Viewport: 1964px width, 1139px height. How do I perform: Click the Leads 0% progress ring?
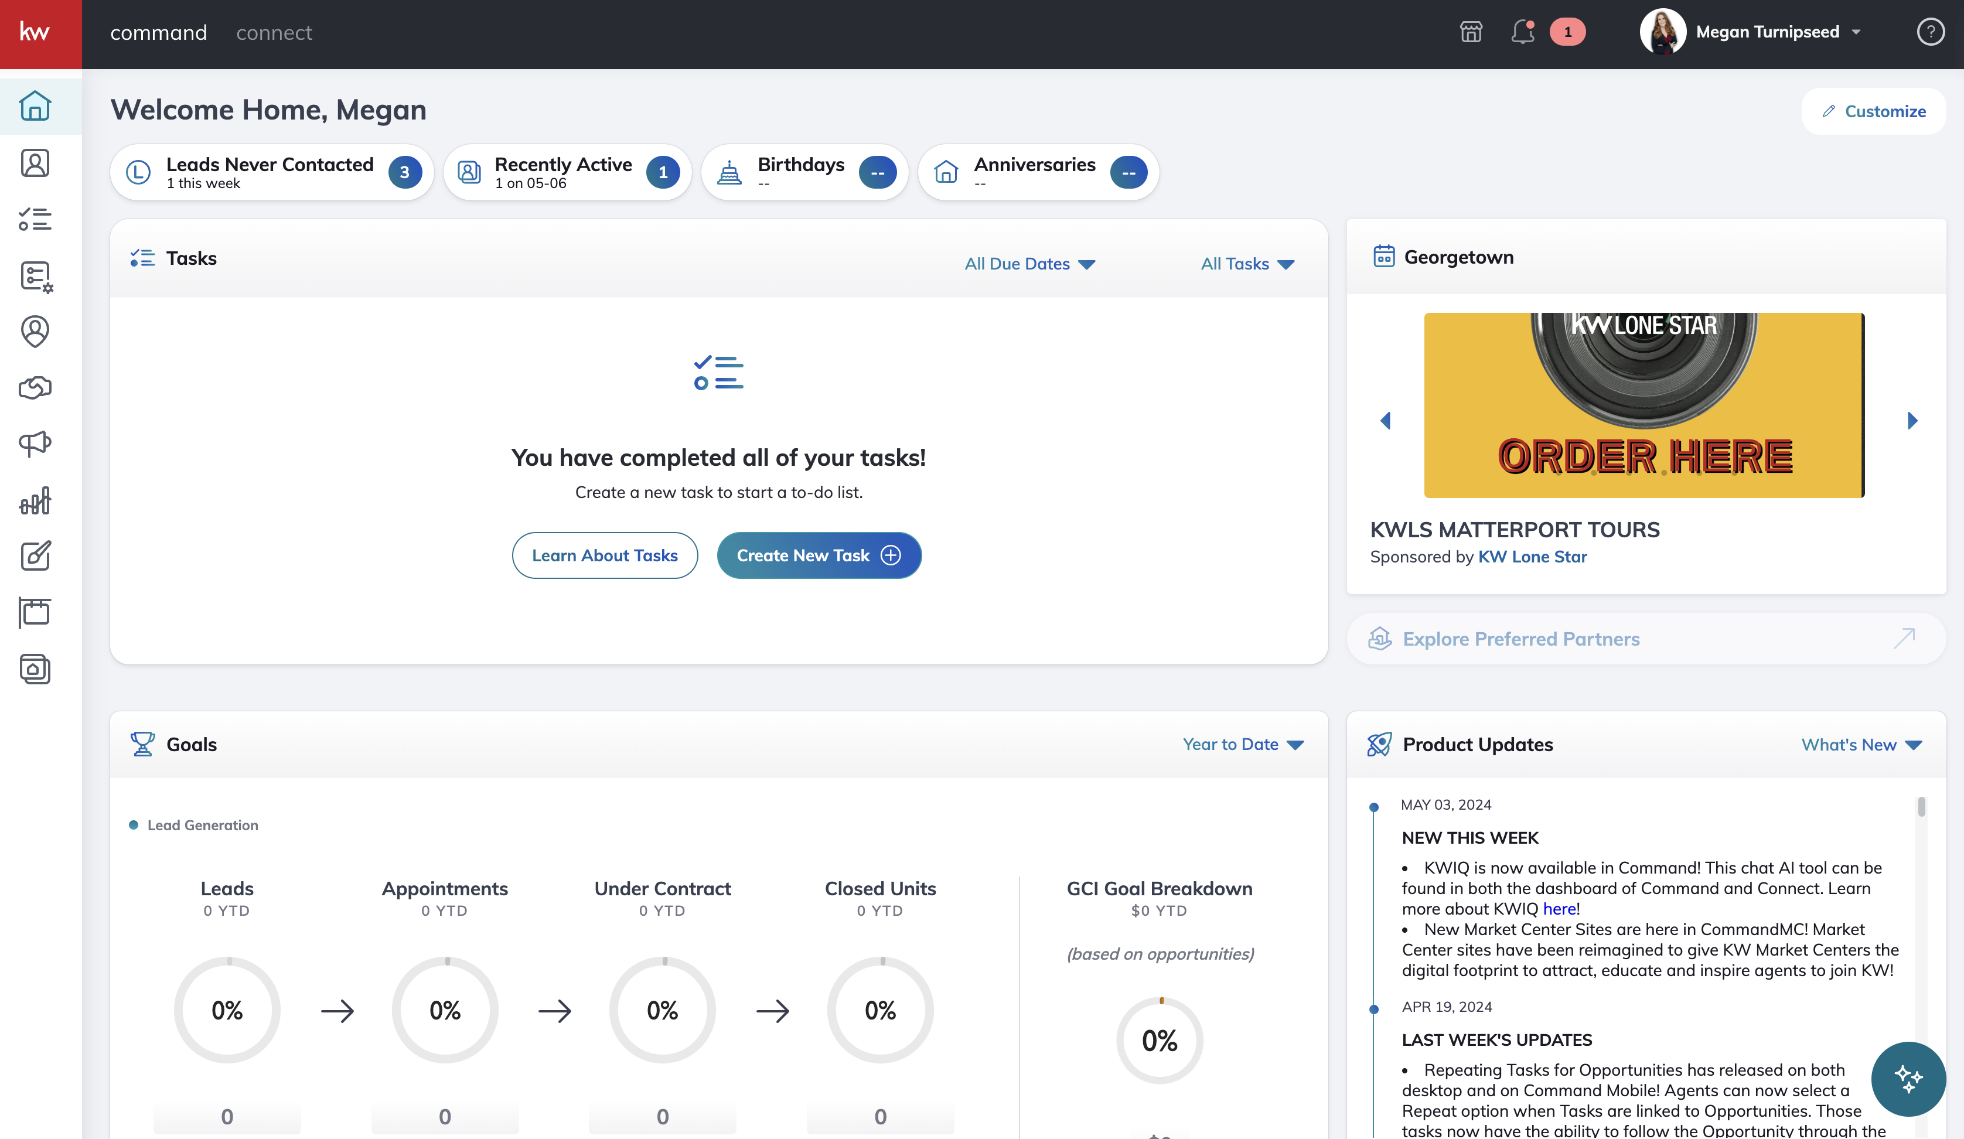click(227, 1010)
